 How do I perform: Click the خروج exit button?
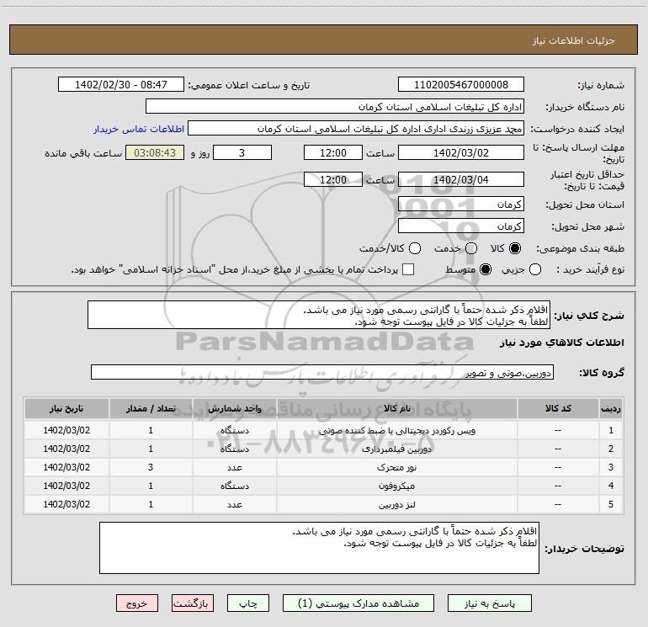click(137, 603)
